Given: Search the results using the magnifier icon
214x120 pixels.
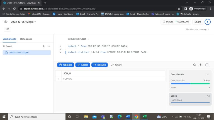Looking at the screenshot, I should [x=194, y=65].
